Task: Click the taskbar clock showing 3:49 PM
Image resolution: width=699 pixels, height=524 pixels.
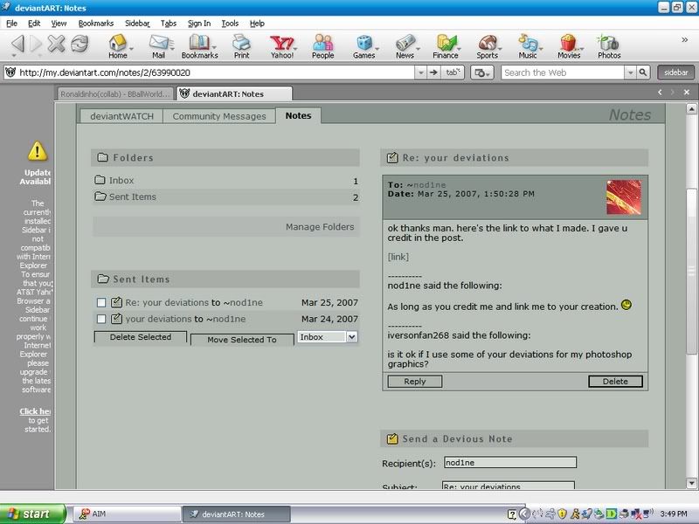Action: pos(673,514)
